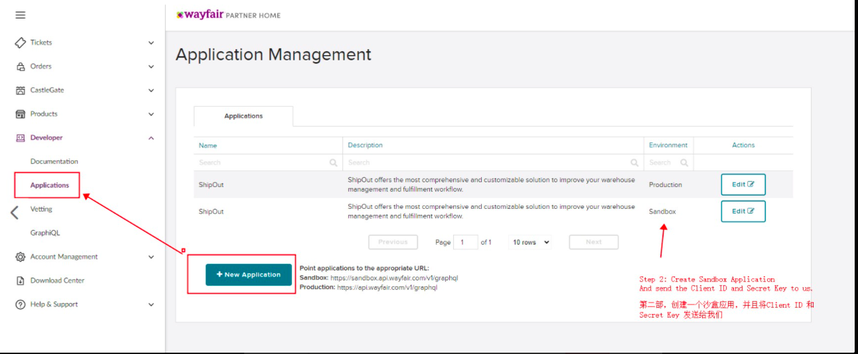
Task: Click the Name column search magnifier icon
Action: [333, 162]
